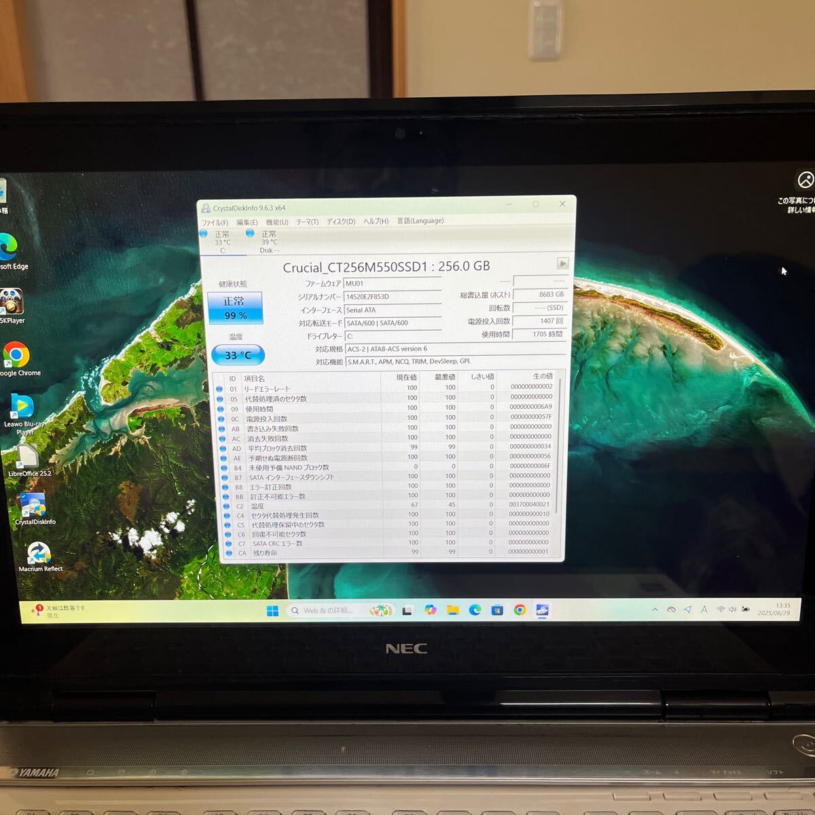This screenshot has height=815, width=815.
Task: Open the ファイル(F) menu
Action: [215, 223]
